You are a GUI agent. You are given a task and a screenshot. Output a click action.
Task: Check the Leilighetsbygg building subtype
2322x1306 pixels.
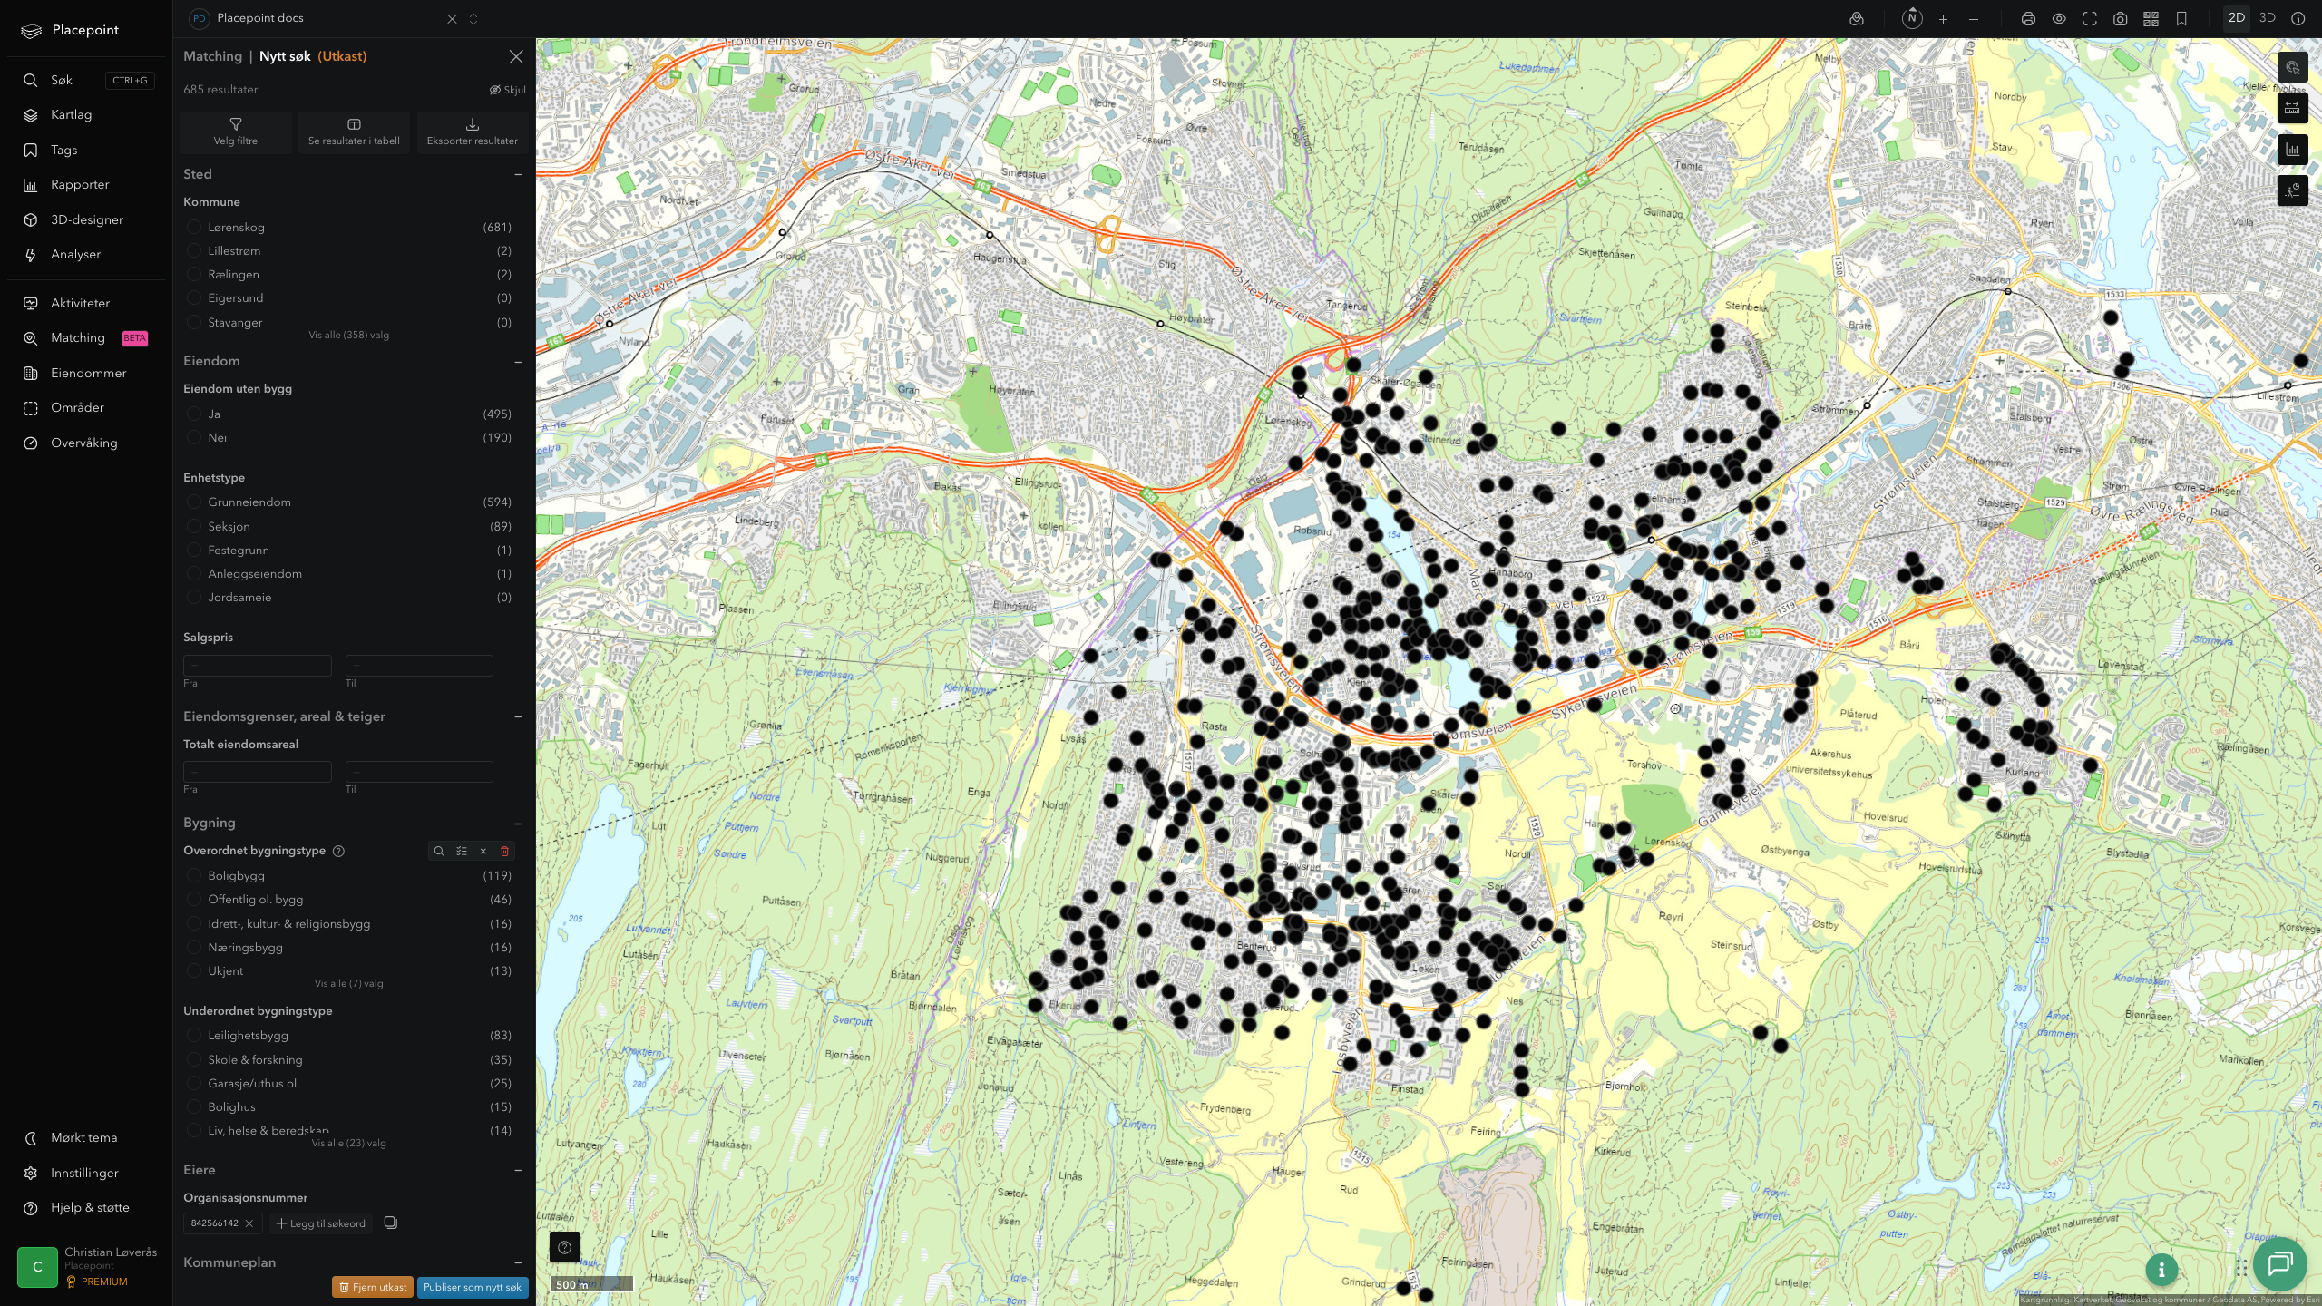(193, 1035)
